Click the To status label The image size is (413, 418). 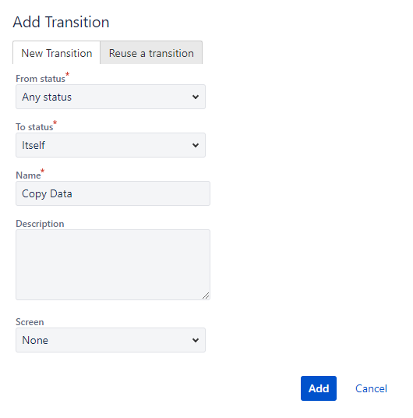(34, 127)
